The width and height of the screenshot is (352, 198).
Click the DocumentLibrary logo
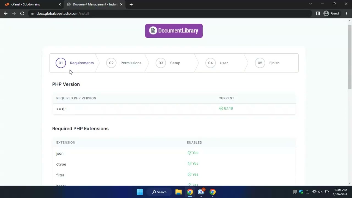point(174,31)
